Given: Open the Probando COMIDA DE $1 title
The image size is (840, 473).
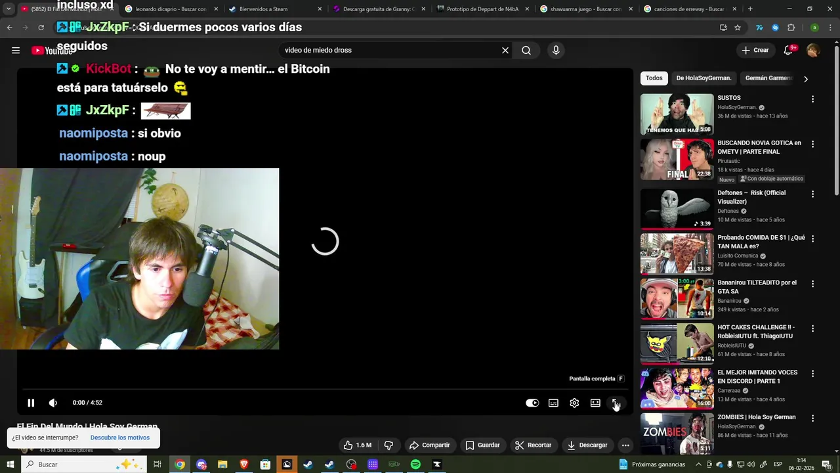Looking at the screenshot, I should [761, 242].
